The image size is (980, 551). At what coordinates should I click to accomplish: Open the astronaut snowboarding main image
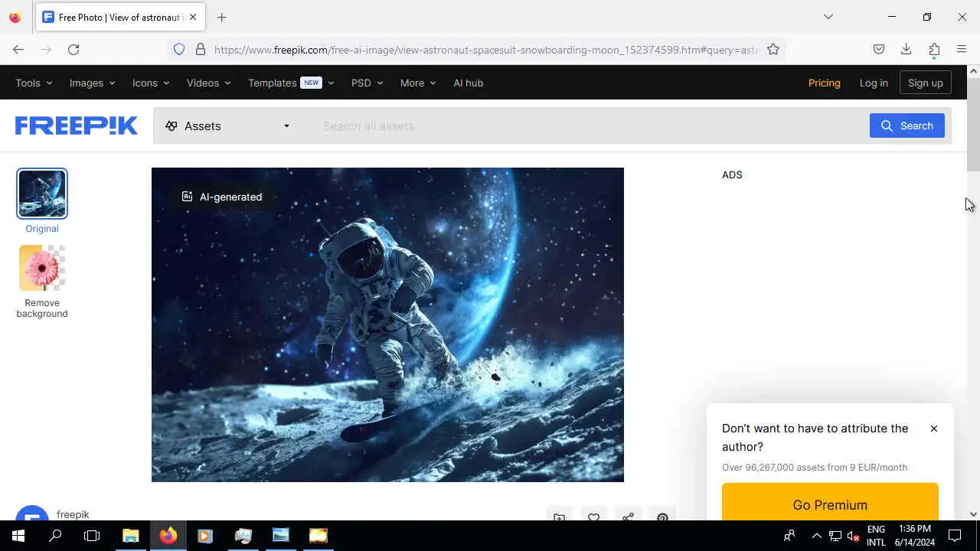coord(387,324)
